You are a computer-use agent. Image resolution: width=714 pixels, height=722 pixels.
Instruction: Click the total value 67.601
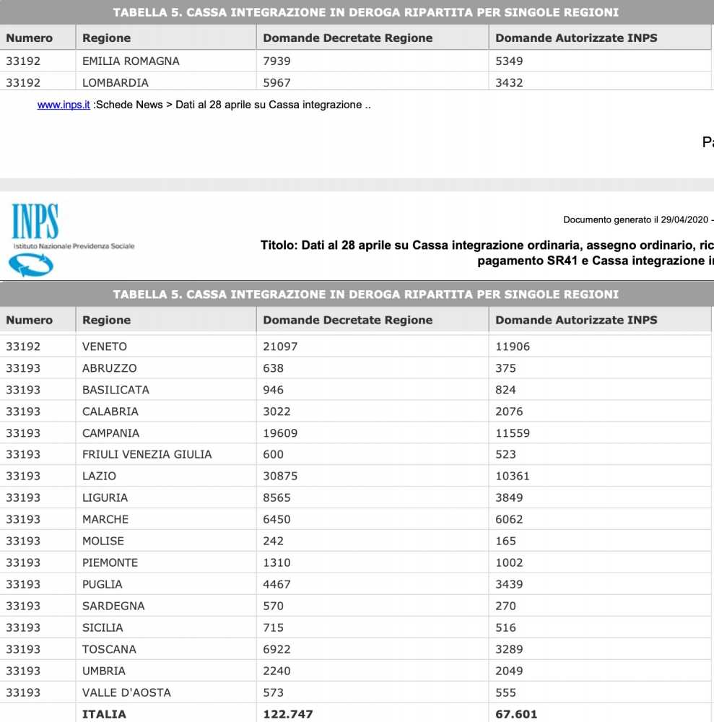coord(516,715)
